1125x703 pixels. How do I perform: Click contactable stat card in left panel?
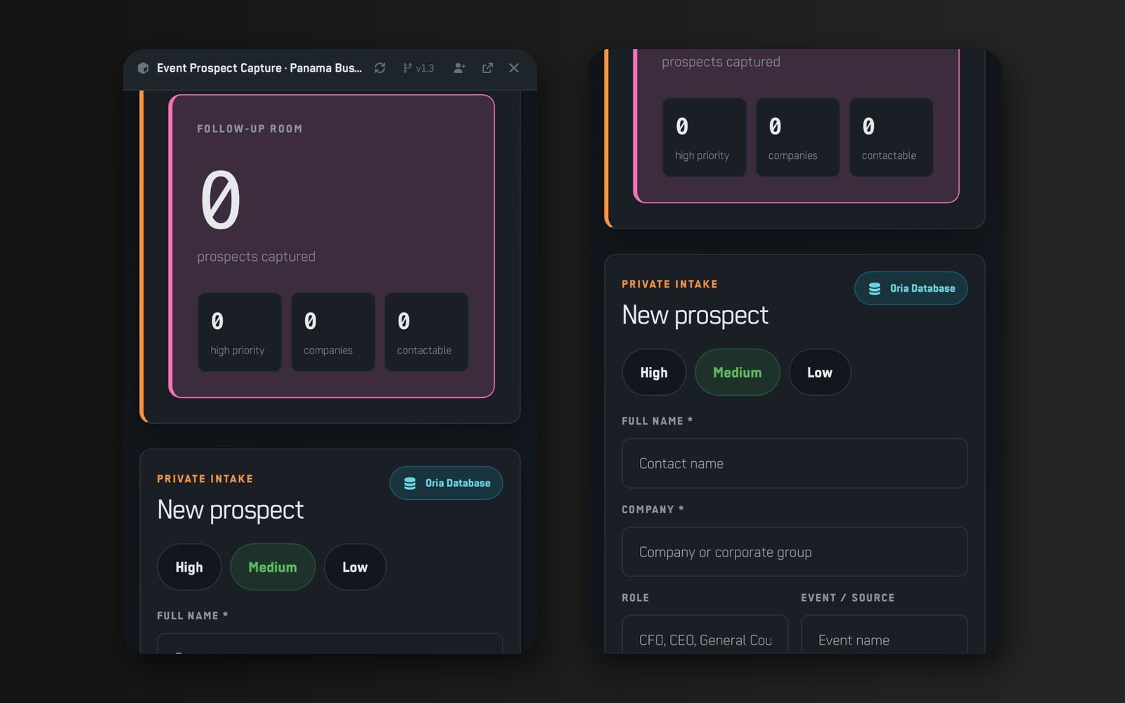(427, 333)
